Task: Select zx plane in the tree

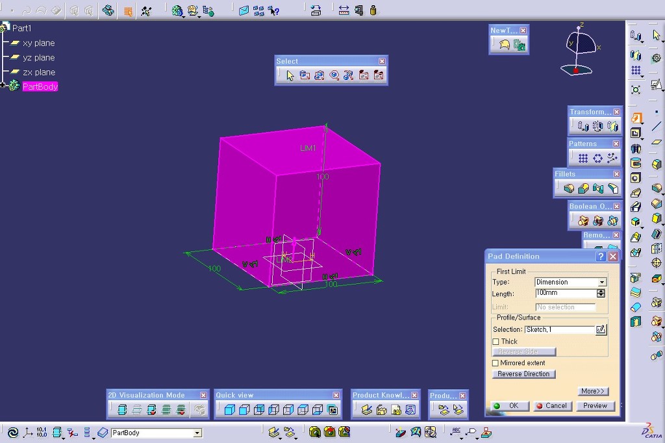Action: click(38, 72)
